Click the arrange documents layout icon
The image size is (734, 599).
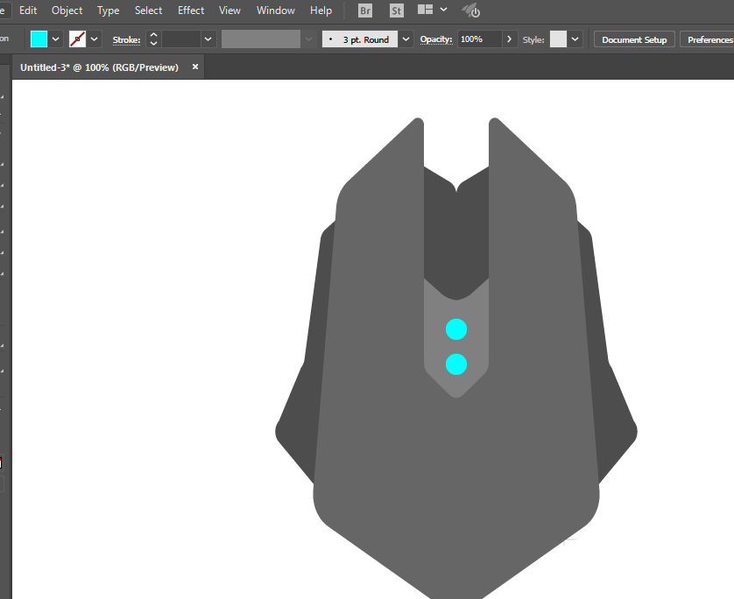tap(426, 11)
